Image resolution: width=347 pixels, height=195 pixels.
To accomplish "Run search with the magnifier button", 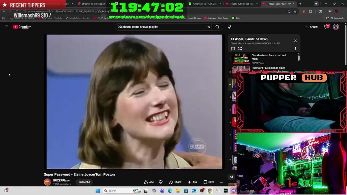I will pyautogui.click(x=217, y=27).
